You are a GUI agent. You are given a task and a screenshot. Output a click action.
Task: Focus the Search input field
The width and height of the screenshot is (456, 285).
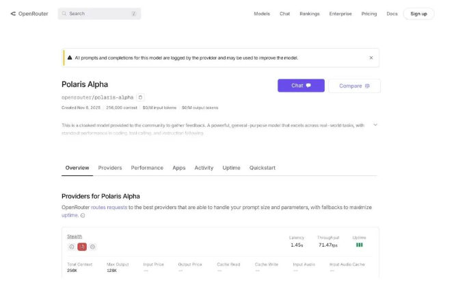coord(99,14)
